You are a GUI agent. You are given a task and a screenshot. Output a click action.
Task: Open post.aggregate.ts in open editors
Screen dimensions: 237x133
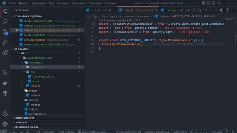[x=47, y=40]
